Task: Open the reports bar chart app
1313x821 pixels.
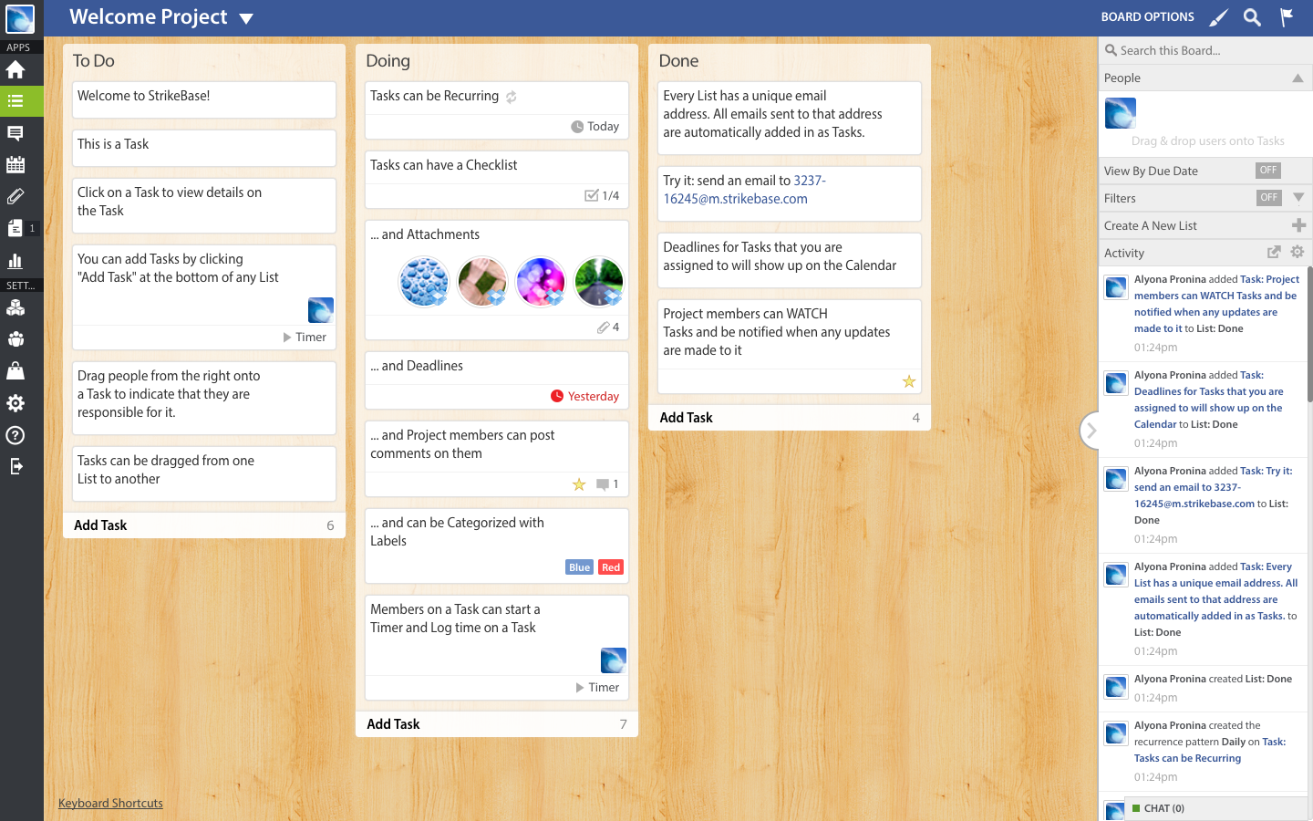Action: coord(16,261)
